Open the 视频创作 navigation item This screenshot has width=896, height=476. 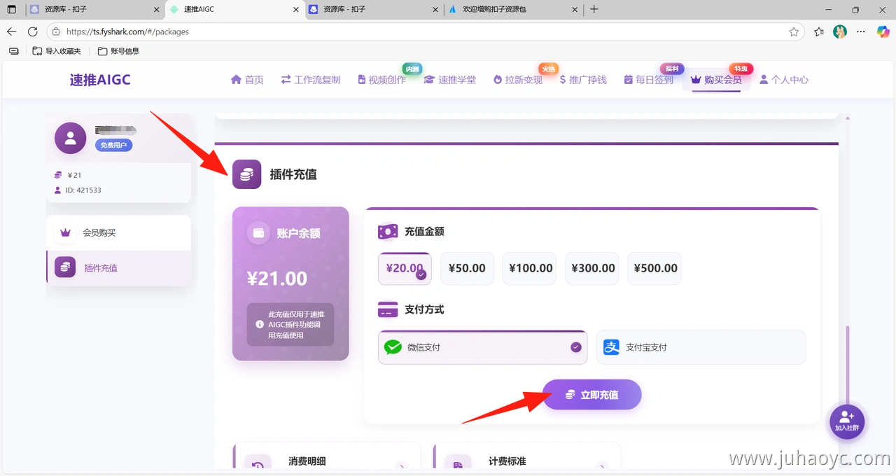381,80
